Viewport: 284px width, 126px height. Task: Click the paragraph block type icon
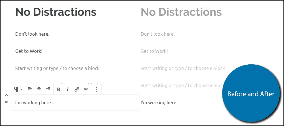click(x=16, y=89)
